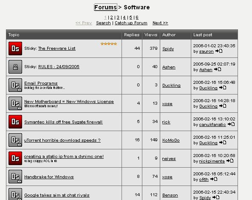View author KoMoDo's profile
Image resolution: width=252 pixels, height=200 pixels.
171,140
